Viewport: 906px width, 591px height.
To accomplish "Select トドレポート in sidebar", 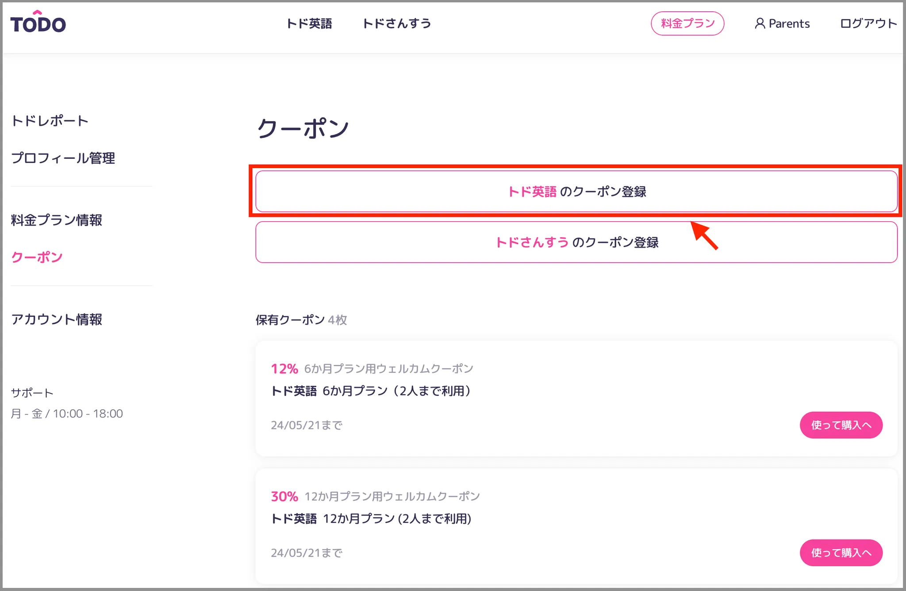I will [x=50, y=121].
